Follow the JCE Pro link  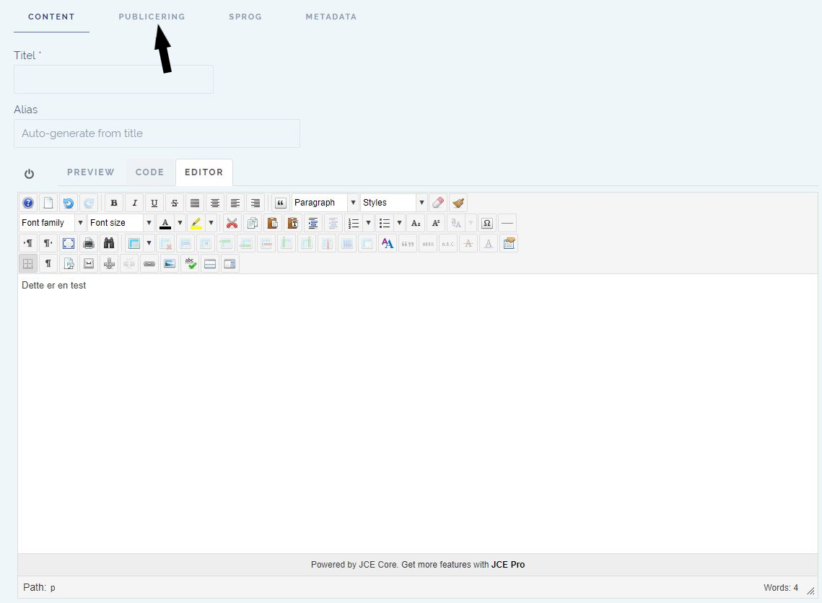click(x=508, y=565)
